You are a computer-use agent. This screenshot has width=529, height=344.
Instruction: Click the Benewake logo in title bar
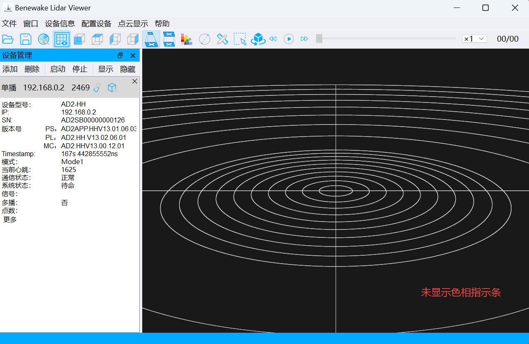tap(7, 7)
